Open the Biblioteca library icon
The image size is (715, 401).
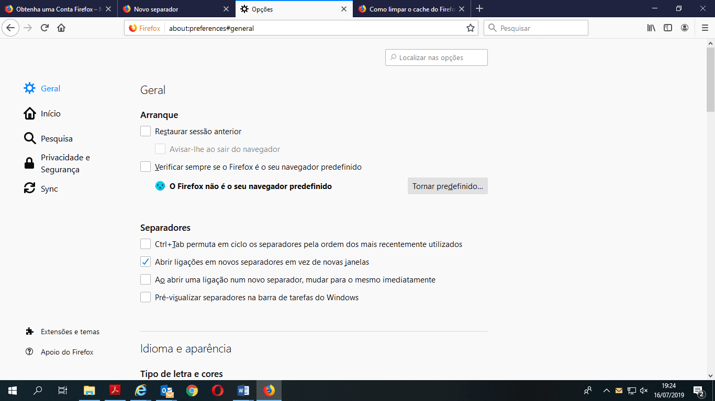(x=651, y=28)
